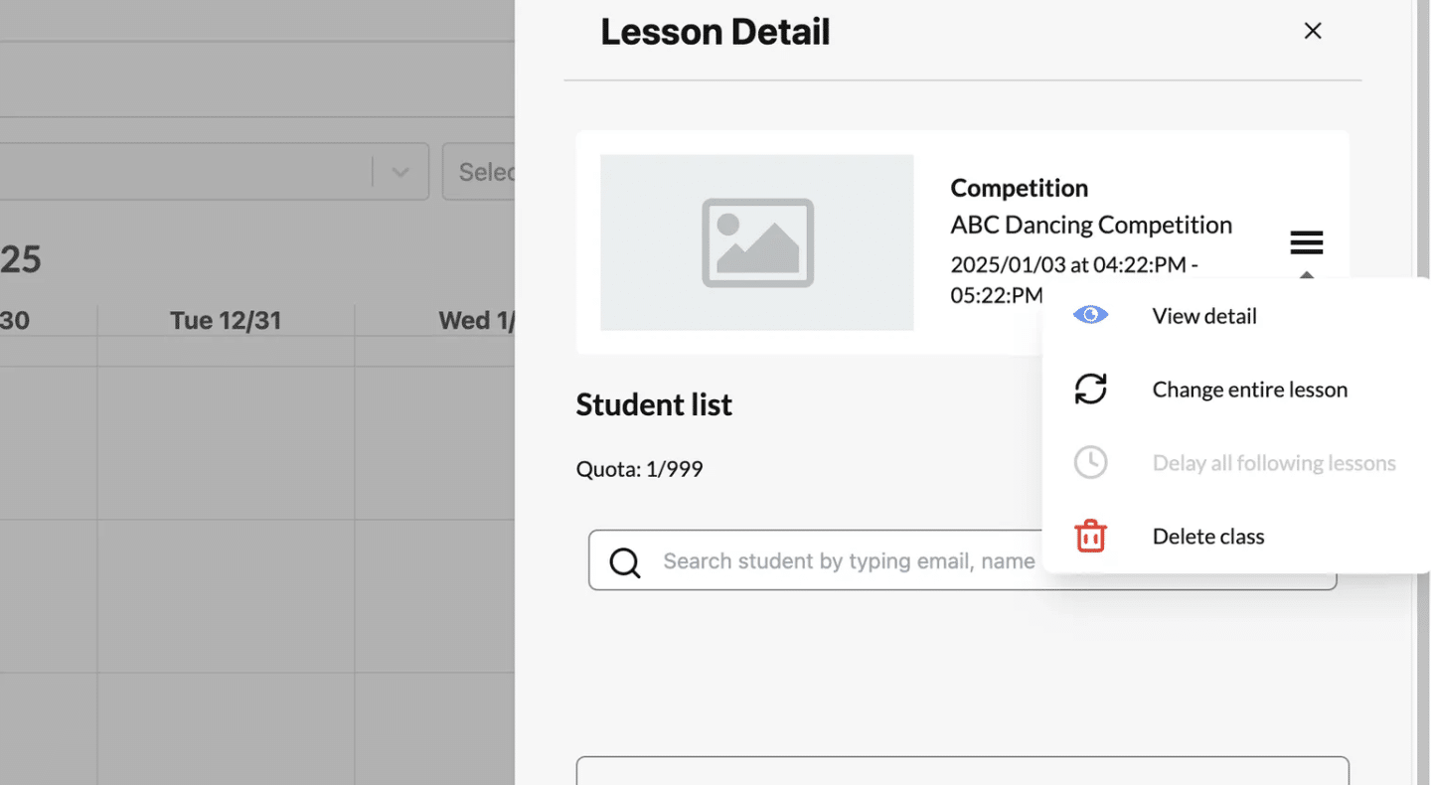1431x785 pixels.
Task: Choose Change entire lesson from the menu
Action: 1249,390
